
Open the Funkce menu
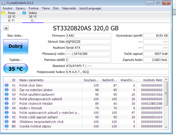pos(34,8)
